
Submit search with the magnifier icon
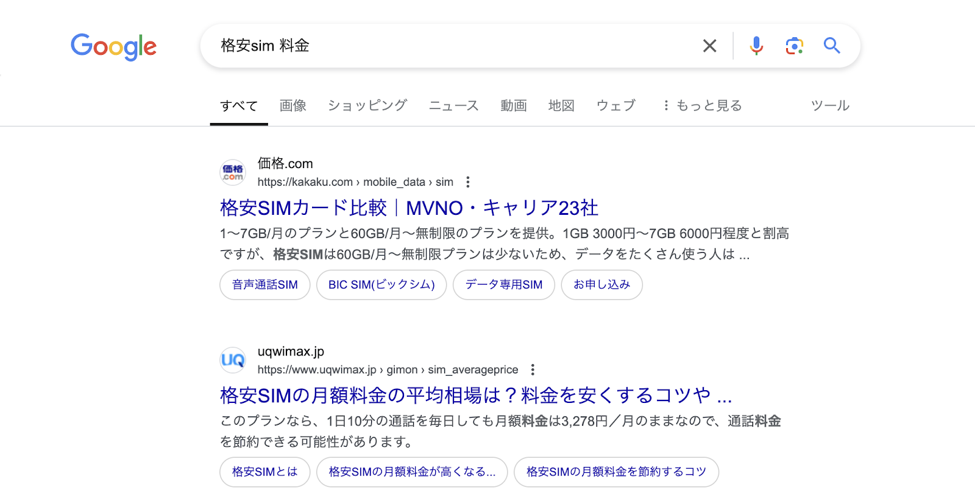(832, 46)
